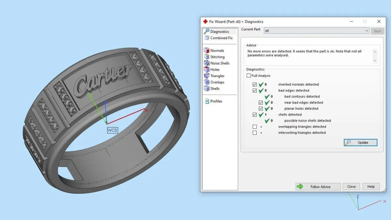Click the Combined Fix cube icon
The width and height of the screenshot is (391, 220).
coord(207,38)
